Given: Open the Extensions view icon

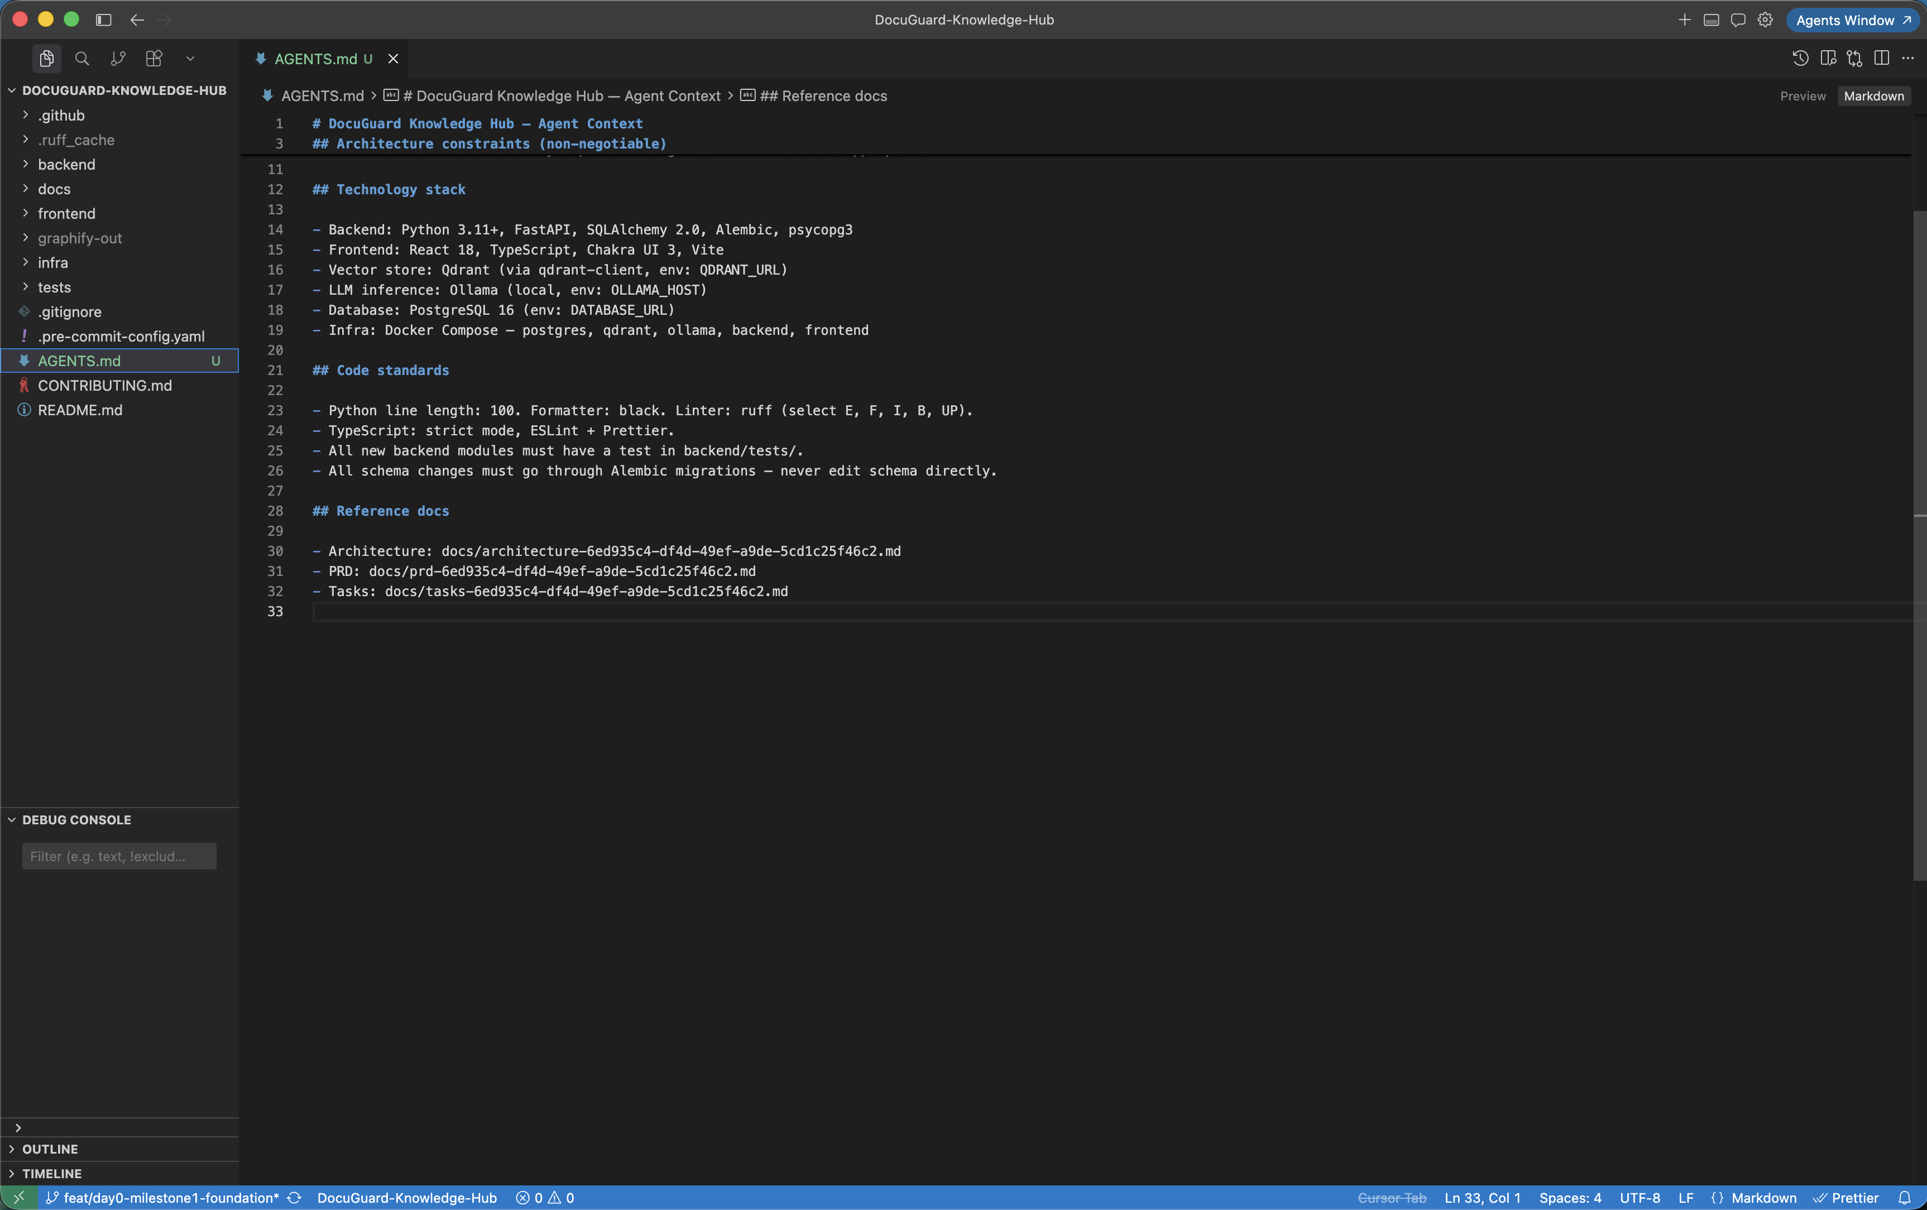Looking at the screenshot, I should [x=154, y=59].
